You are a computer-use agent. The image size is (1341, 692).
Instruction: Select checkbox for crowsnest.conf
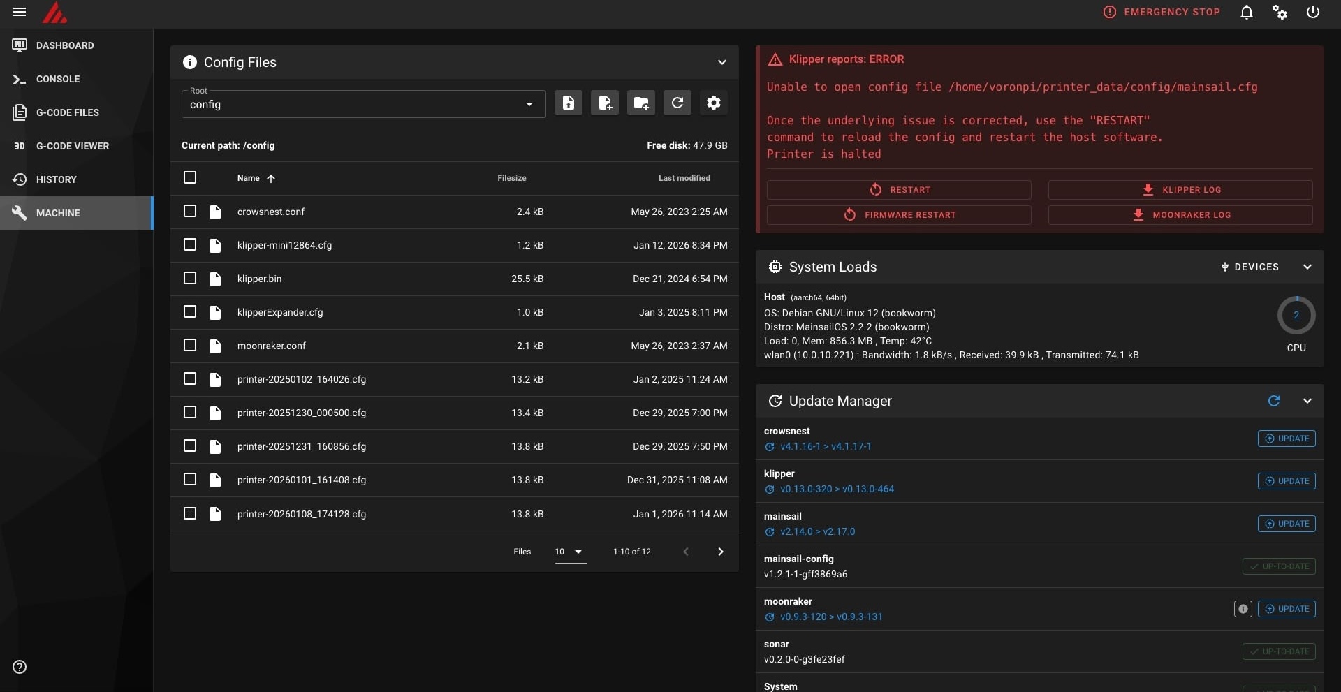(x=190, y=211)
